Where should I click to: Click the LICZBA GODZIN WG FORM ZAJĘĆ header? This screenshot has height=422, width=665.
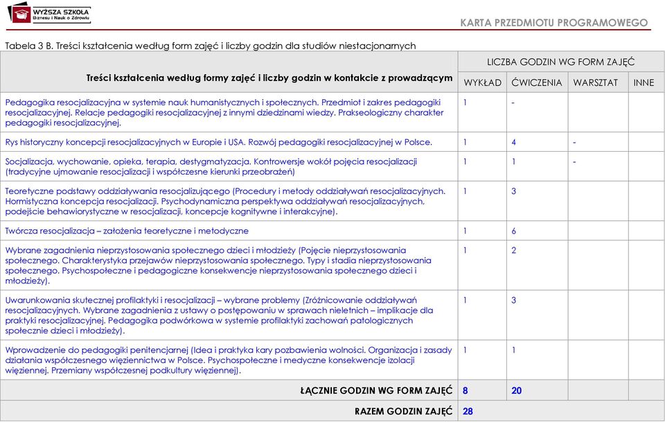click(x=560, y=62)
